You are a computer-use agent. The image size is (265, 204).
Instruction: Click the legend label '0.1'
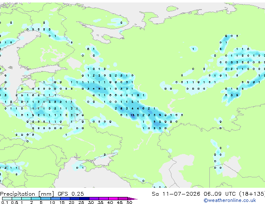point(5,202)
